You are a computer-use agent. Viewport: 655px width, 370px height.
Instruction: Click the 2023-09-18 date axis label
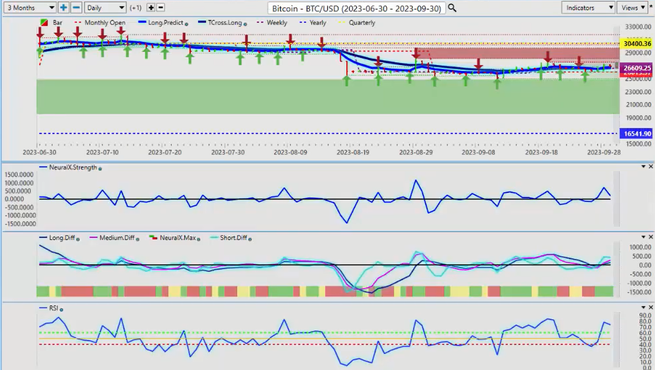pos(541,152)
